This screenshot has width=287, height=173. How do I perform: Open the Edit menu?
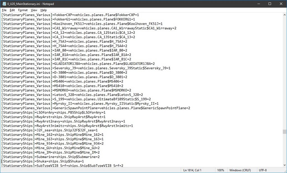click(x=12, y=10)
